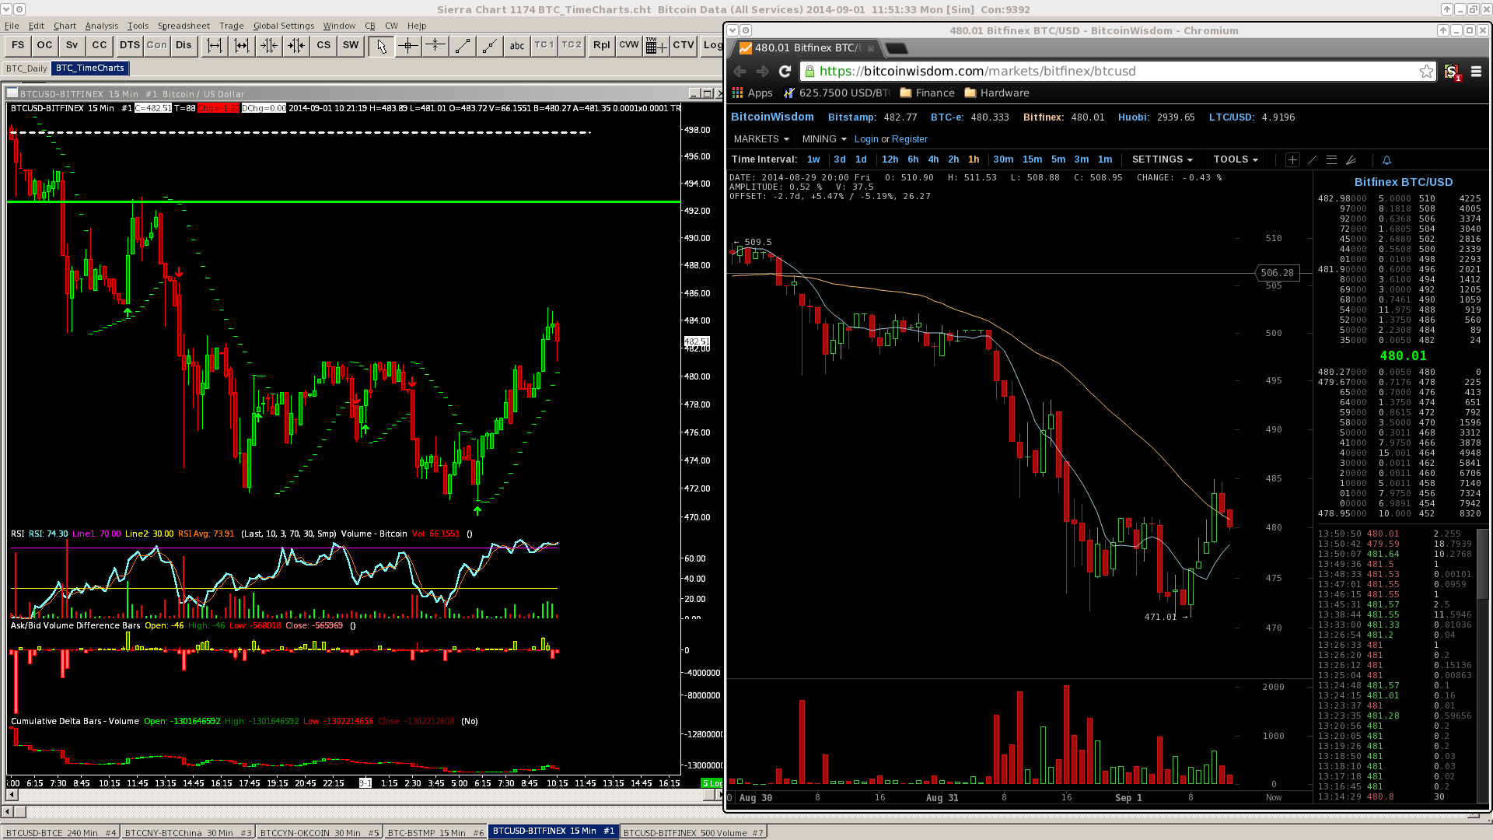Open the SETTINGS dropdown menu
The height and width of the screenshot is (840, 1493).
[1162, 159]
